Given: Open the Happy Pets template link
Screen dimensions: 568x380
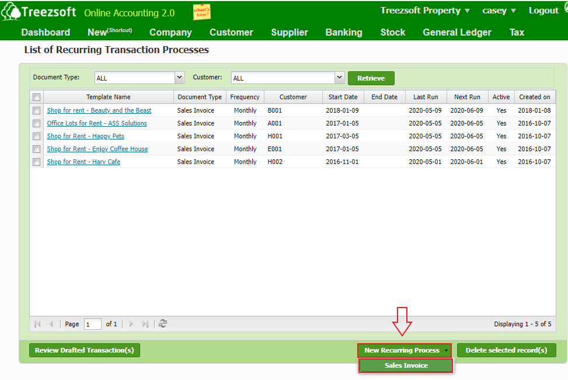Looking at the screenshot, I should [85, 136].
